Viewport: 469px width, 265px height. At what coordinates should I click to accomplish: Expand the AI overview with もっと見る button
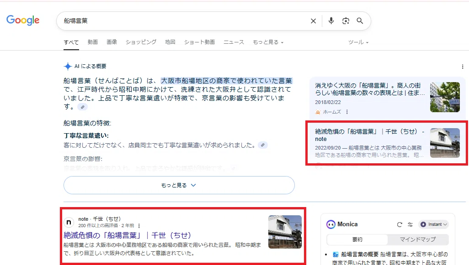click(x=179, y=185)
